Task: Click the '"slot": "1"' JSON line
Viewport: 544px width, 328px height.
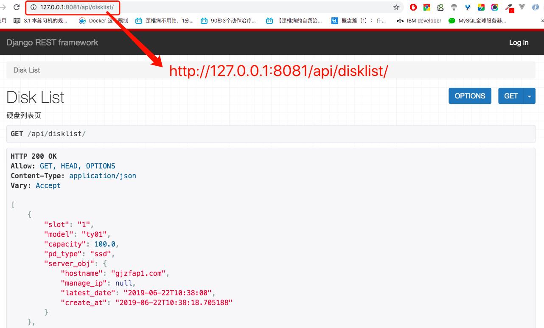Action: pyautogui.click(x=69, y=224)
